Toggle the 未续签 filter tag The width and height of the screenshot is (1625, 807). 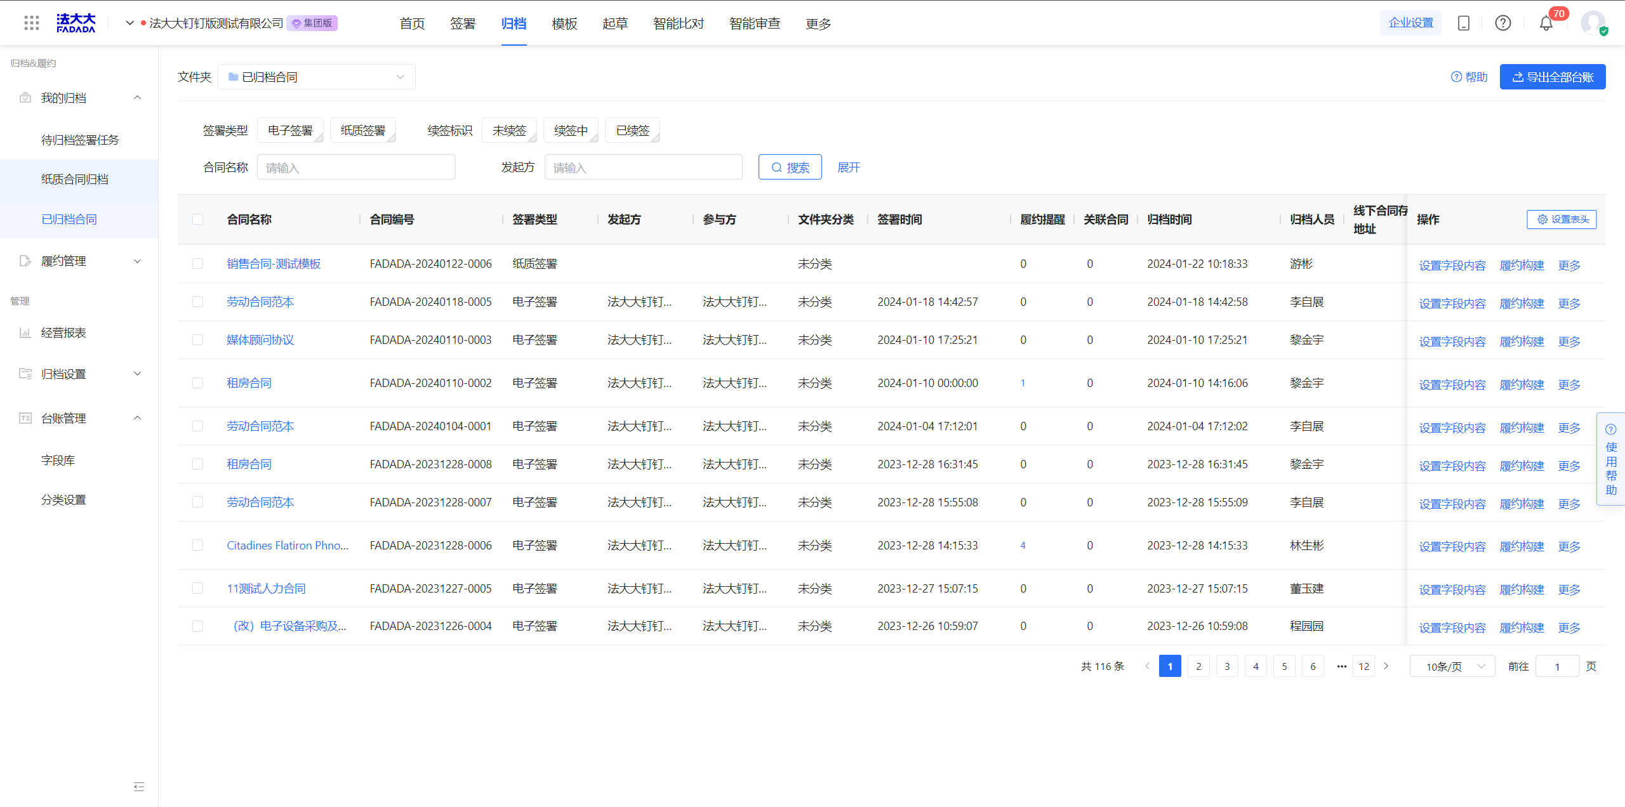509,130
